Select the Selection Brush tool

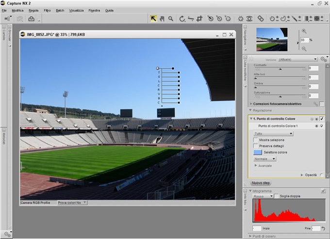[x=297, y=19]
